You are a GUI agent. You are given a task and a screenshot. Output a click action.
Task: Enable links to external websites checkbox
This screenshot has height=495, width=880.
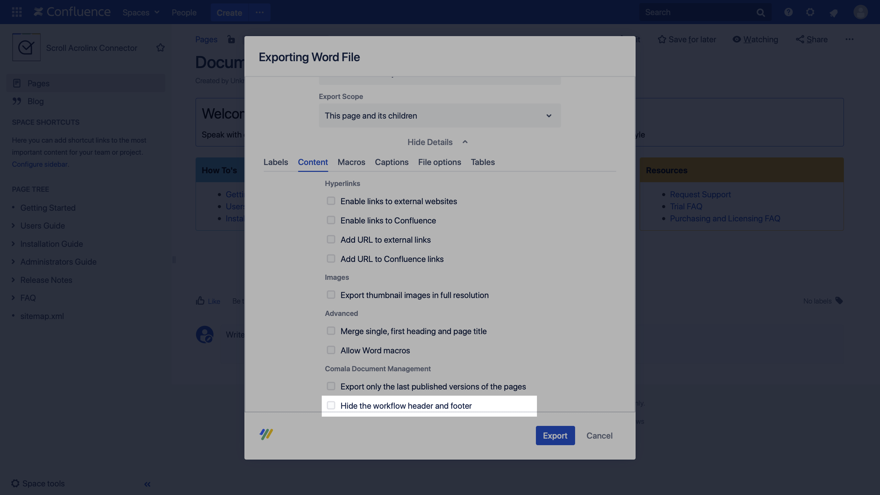(331, 201)
